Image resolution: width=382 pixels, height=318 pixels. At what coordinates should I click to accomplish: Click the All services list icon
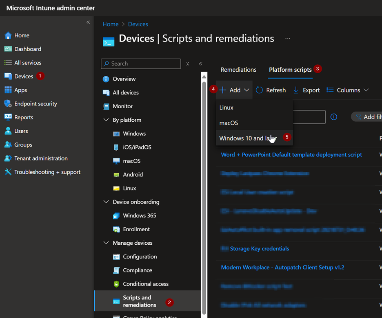(x=8, y=62)
